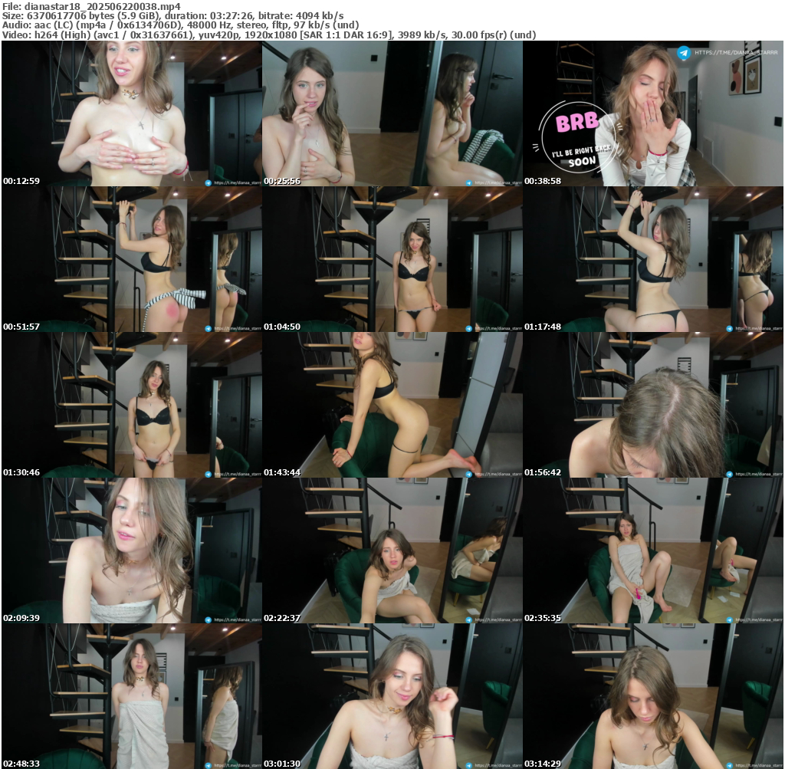
Task: Click the 01:43:44 timestamp label
Action: [282, 472]
